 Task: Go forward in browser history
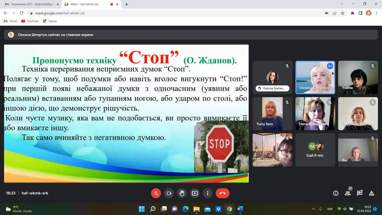(13, 13)
